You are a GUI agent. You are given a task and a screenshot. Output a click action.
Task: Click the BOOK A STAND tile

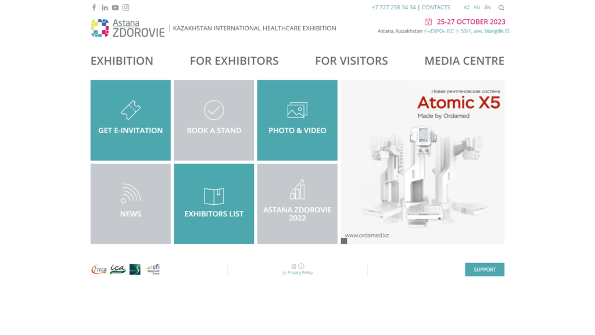pos(214,120)
